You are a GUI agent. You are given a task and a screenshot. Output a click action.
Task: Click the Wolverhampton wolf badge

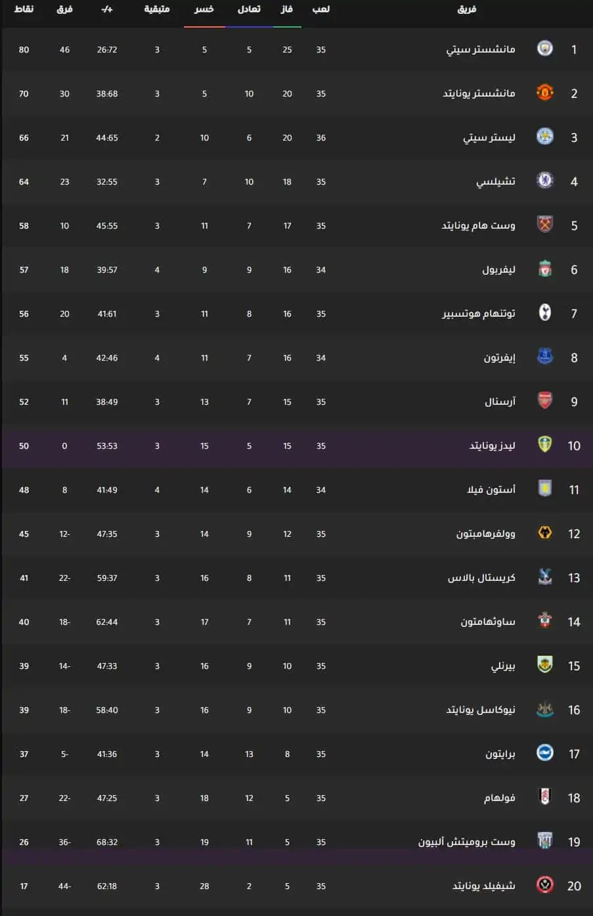click(x=544, y=533)
